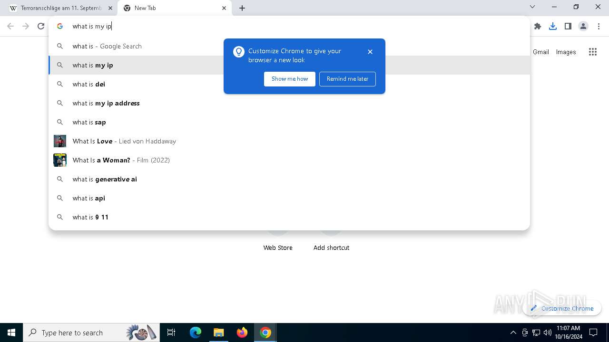
Task: Open a new tab with the plus button
Action: point(242,8)
